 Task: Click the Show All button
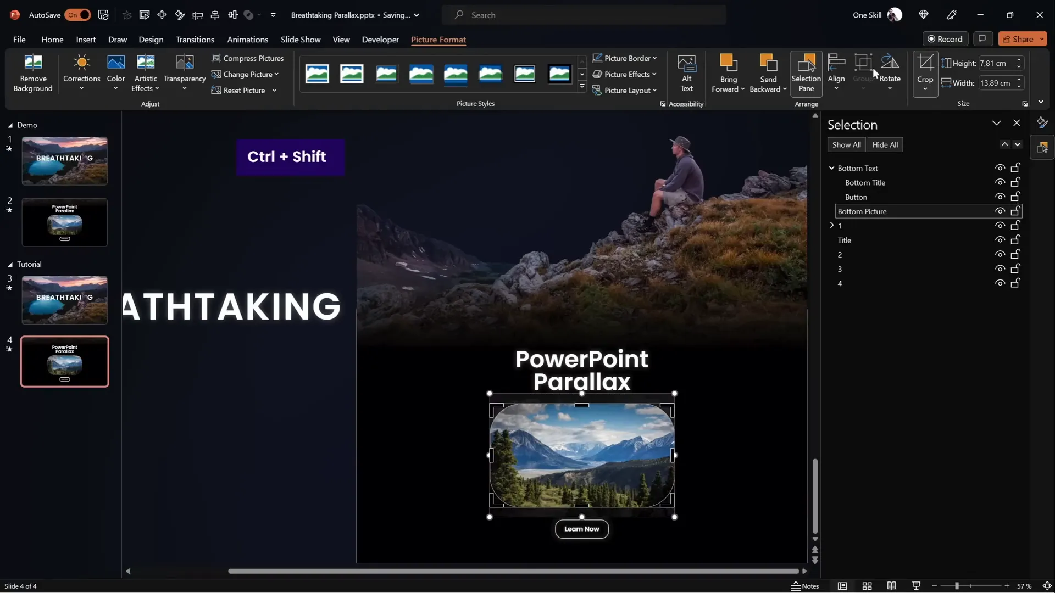coord(846,144)
